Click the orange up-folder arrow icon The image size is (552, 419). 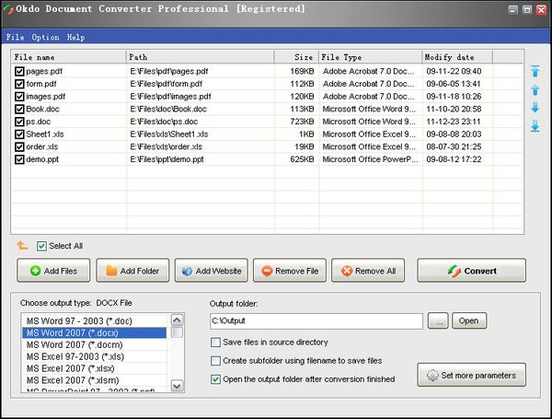tap(22, 246)
